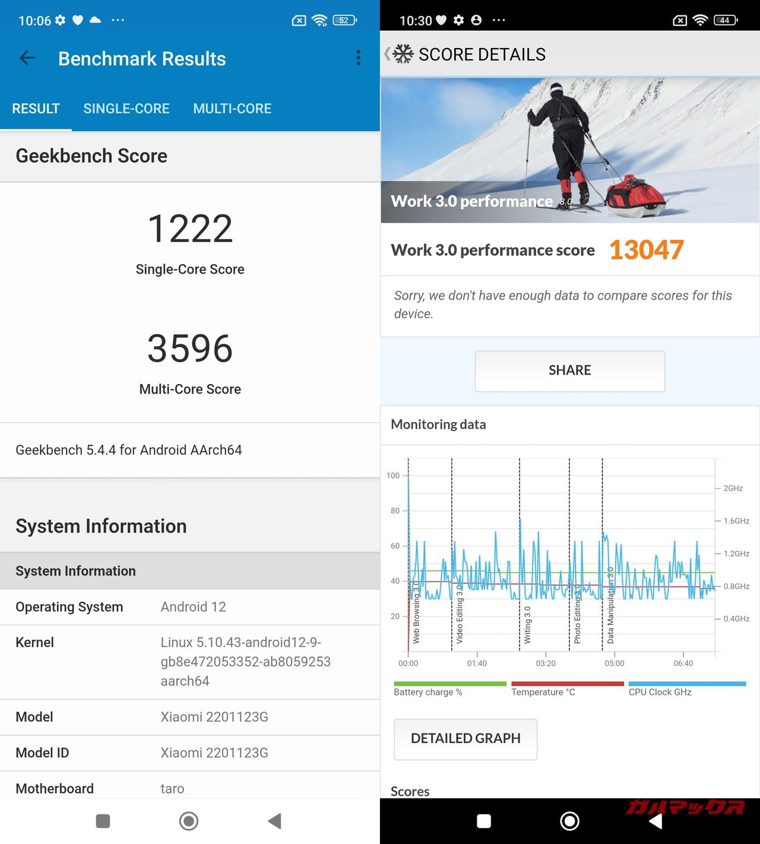Screen dimensions: 760x844
Task: Tap the Temperature °C red legend
Action: (x=567, y=688)
